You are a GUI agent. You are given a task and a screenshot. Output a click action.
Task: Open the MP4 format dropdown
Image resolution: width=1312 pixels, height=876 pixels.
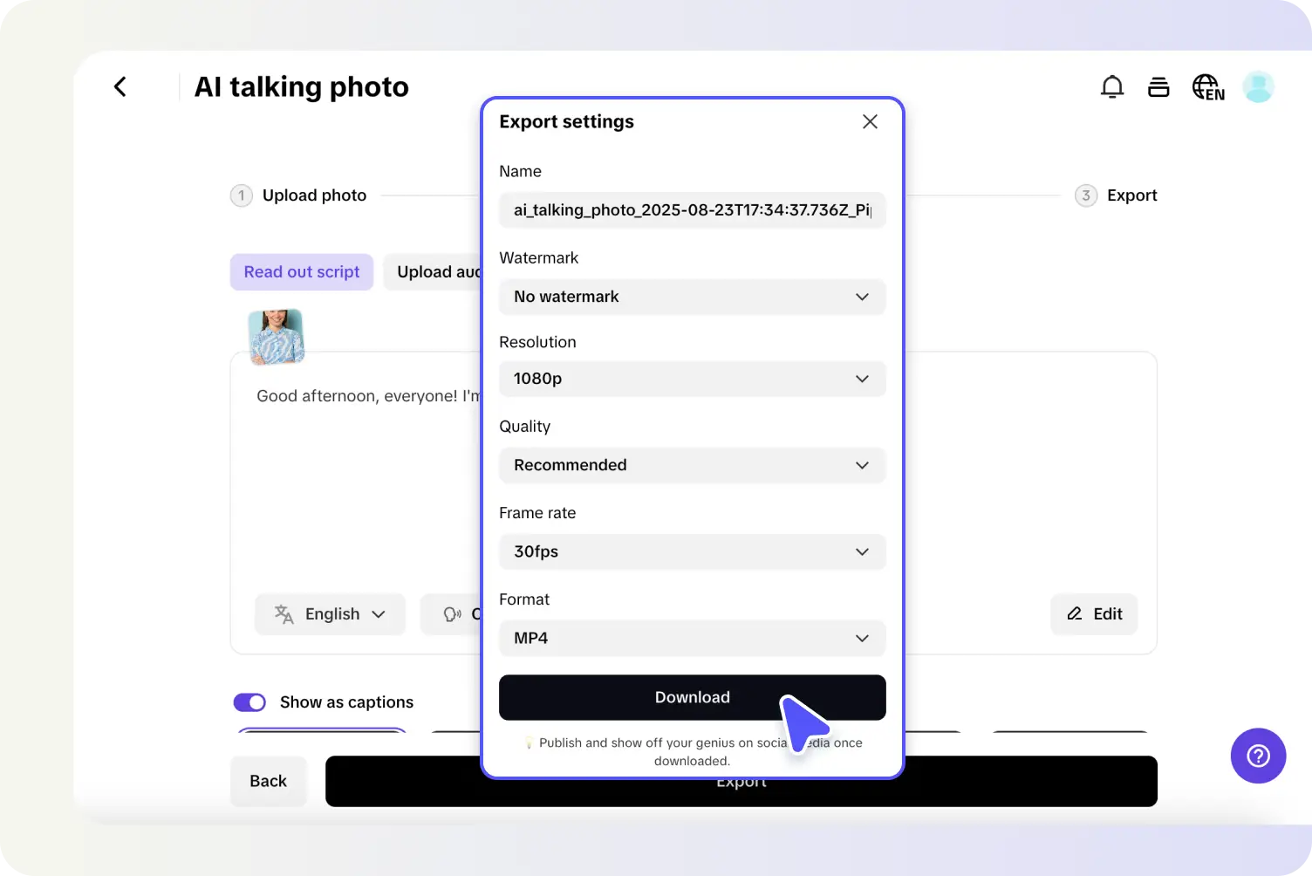692,638
